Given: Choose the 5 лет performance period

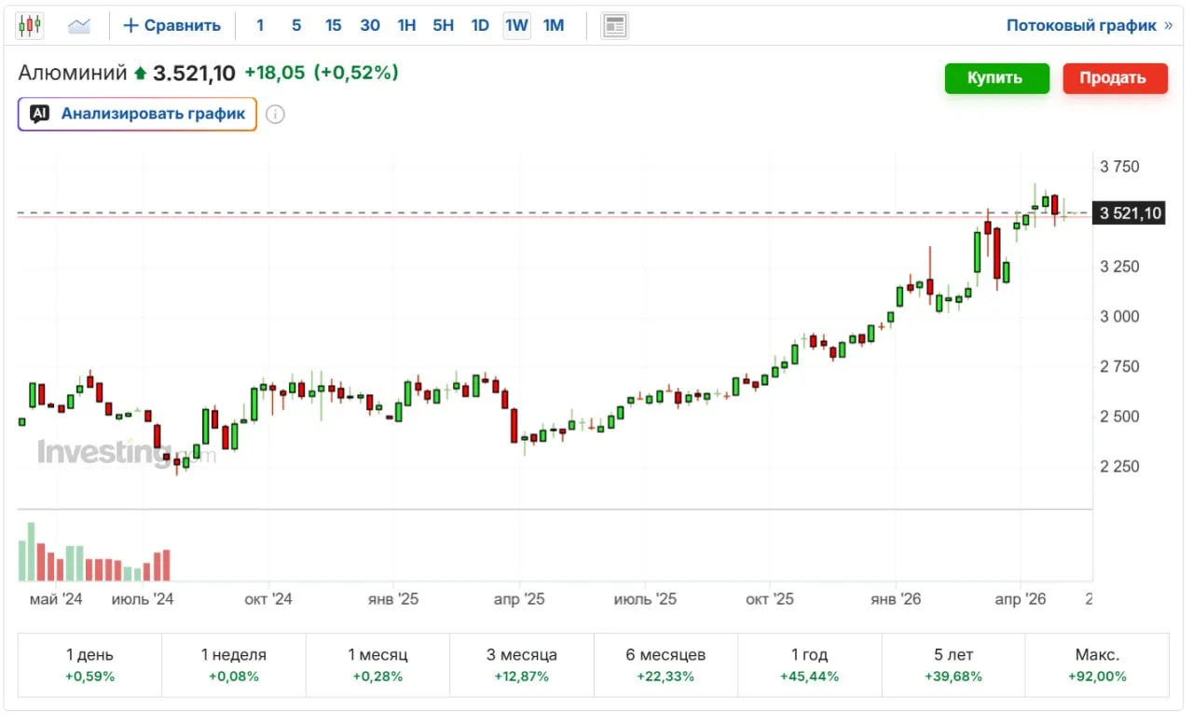Looking at the screenshot, I should point(953,665).
